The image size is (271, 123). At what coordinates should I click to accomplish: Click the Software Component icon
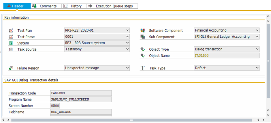tap(142, 30)
